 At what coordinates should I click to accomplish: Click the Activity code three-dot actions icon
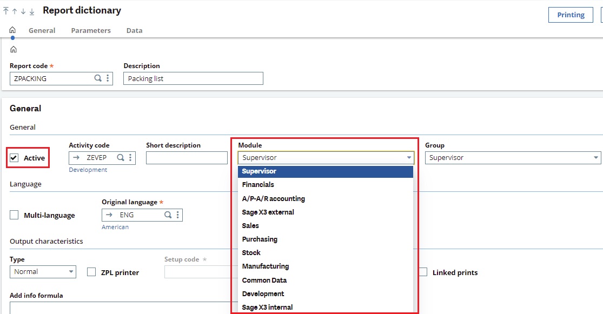pyautogui.click(x=130, y=157)
